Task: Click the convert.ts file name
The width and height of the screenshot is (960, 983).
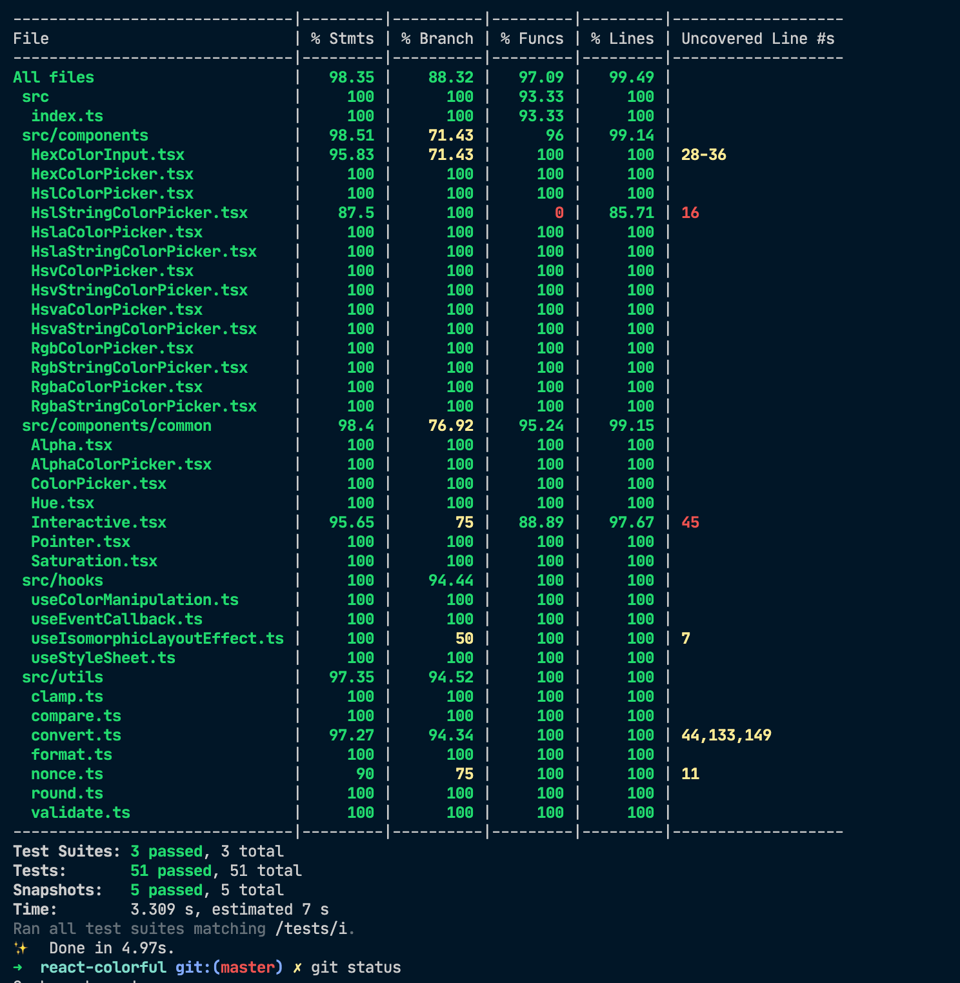Action: coord(76,735)
